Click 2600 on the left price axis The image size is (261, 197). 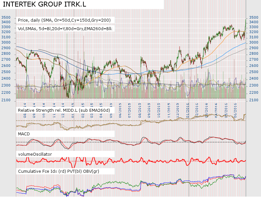pos(6,66)
